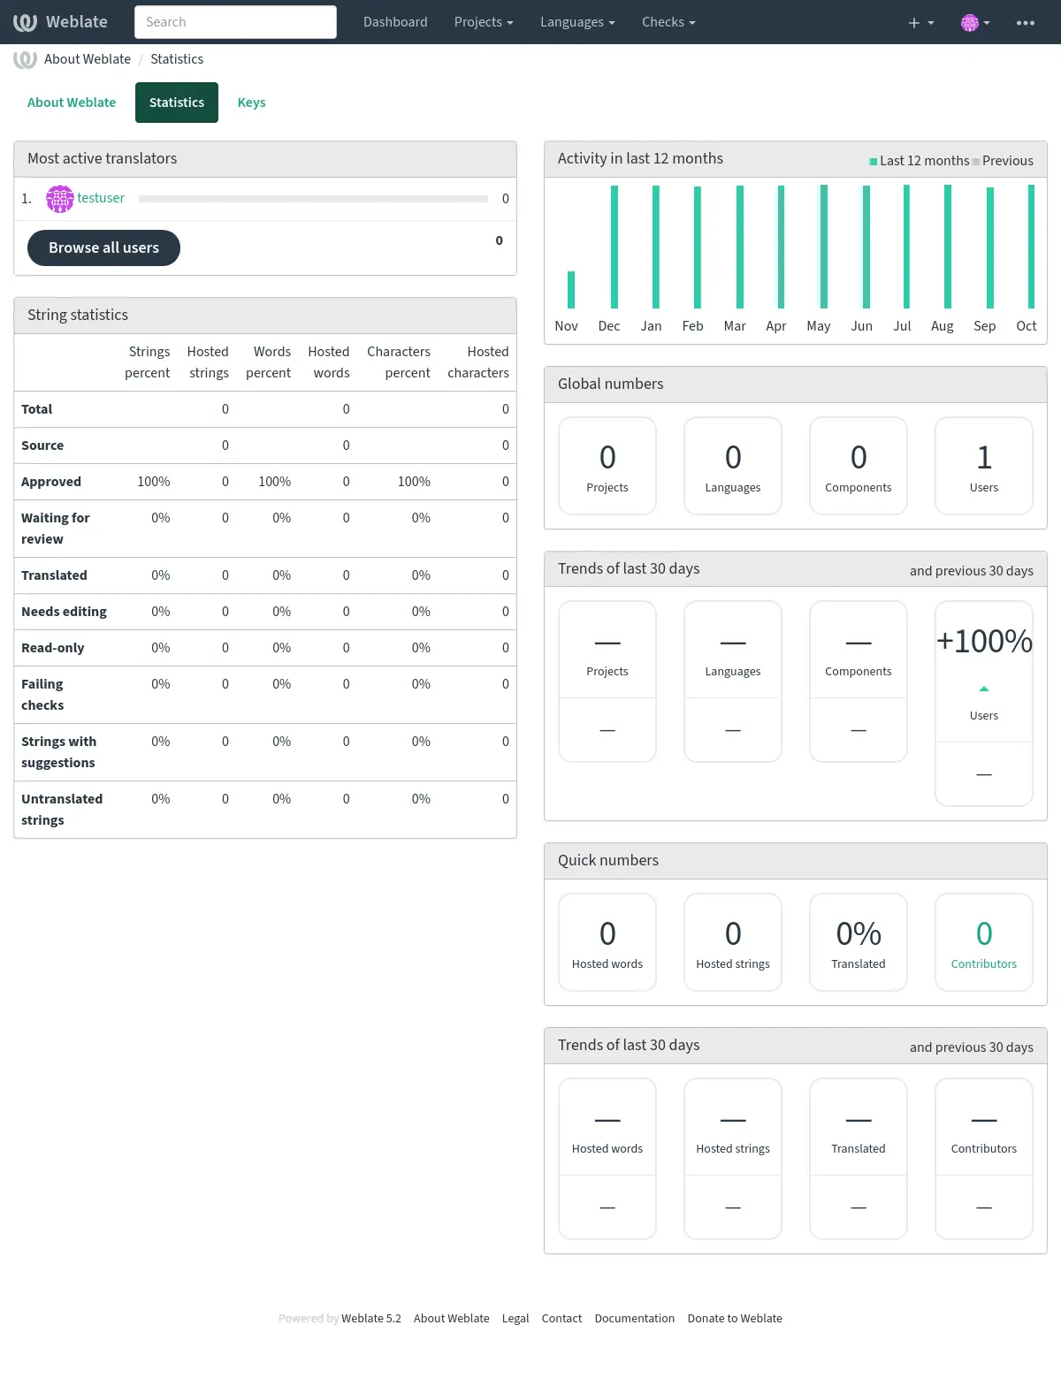The width and height of the screenshot is (1061, 1386).
Task: Open the testuser profile link
Action: coord(101,198)
